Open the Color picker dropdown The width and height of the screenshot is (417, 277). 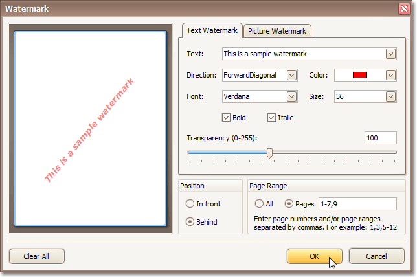coord(390,75)
